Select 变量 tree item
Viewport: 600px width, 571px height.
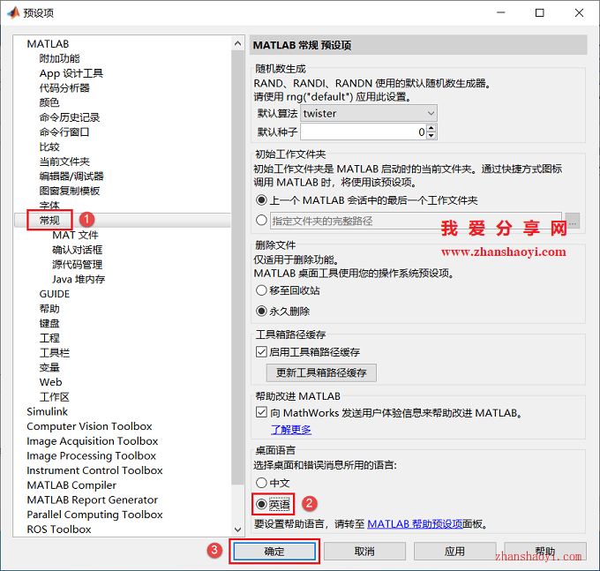coord(49,367)
